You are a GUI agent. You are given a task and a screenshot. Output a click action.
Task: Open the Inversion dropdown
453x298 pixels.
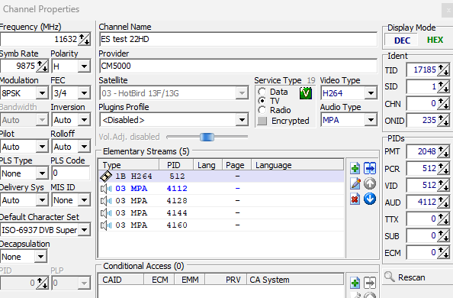click(x=84, y=120)
